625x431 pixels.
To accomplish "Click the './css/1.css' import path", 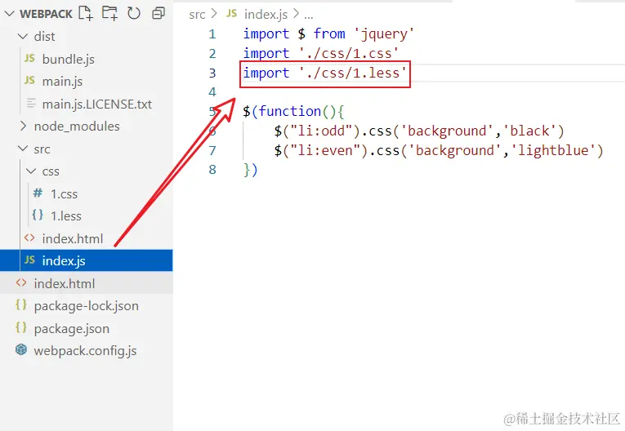I will tap(349, 53).
